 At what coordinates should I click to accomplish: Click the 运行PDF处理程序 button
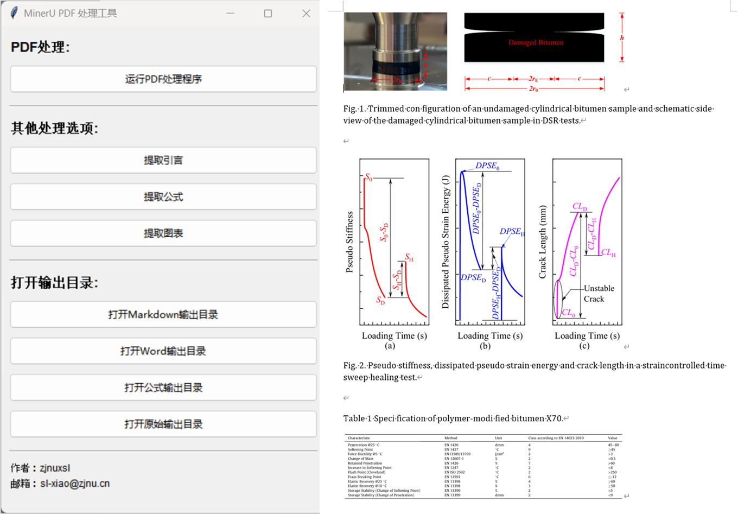pyautogui.click(x=163, y=79)
